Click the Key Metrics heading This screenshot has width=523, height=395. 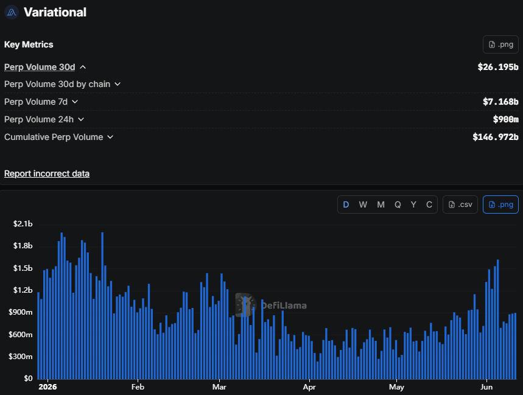tap(29, 44)
